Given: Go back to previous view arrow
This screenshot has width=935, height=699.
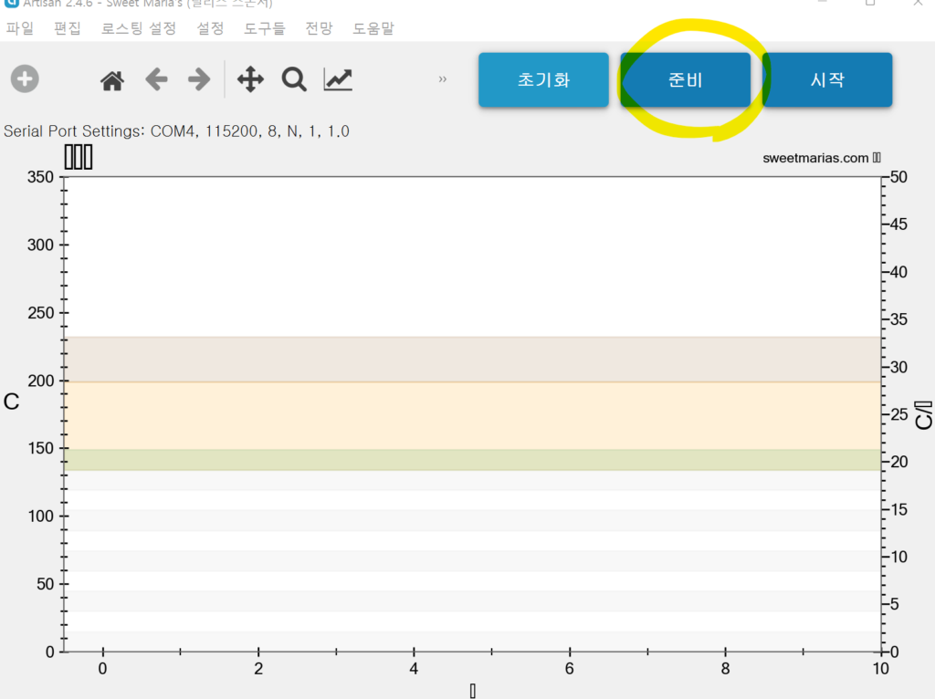Looking at the screenshot, I should 156,80.
